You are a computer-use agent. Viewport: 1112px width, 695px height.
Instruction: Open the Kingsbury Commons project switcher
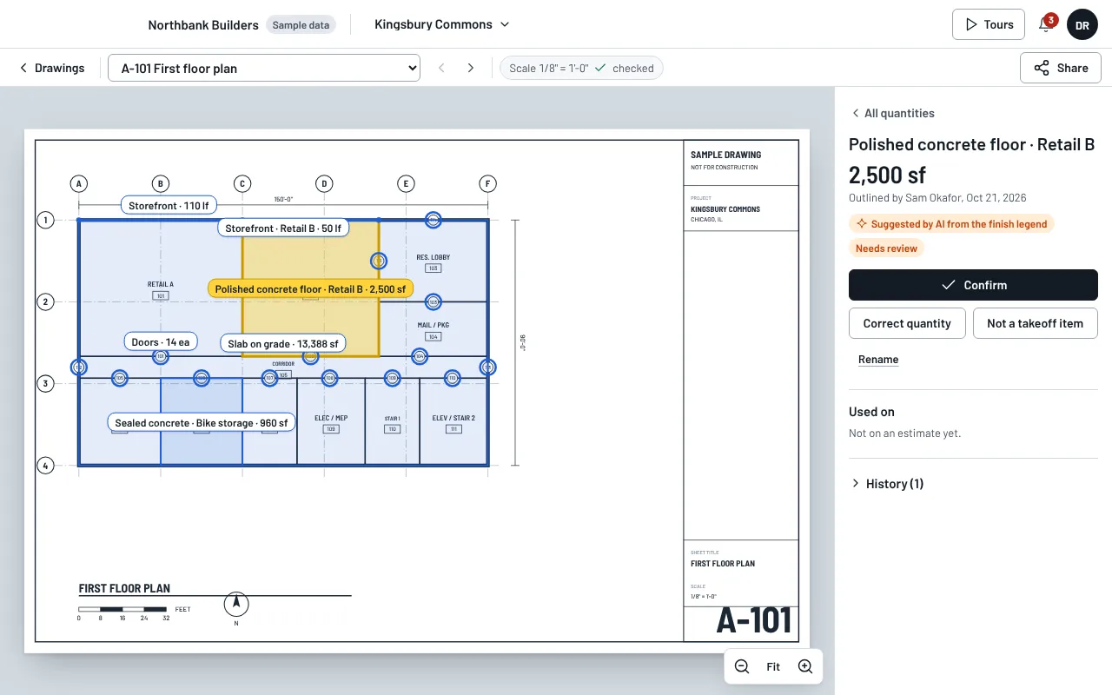point(442,24)
